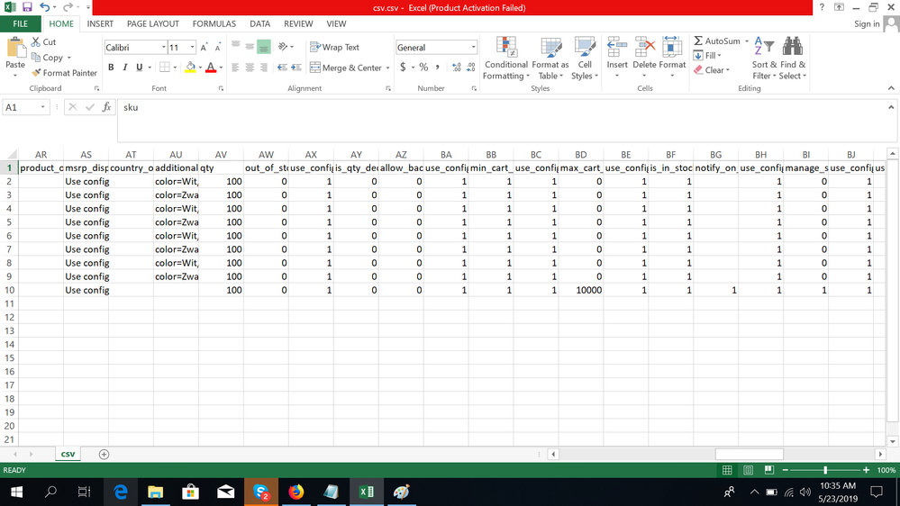Click the Merge & Center icon
The image size is (900, 506).
point(315,68)
